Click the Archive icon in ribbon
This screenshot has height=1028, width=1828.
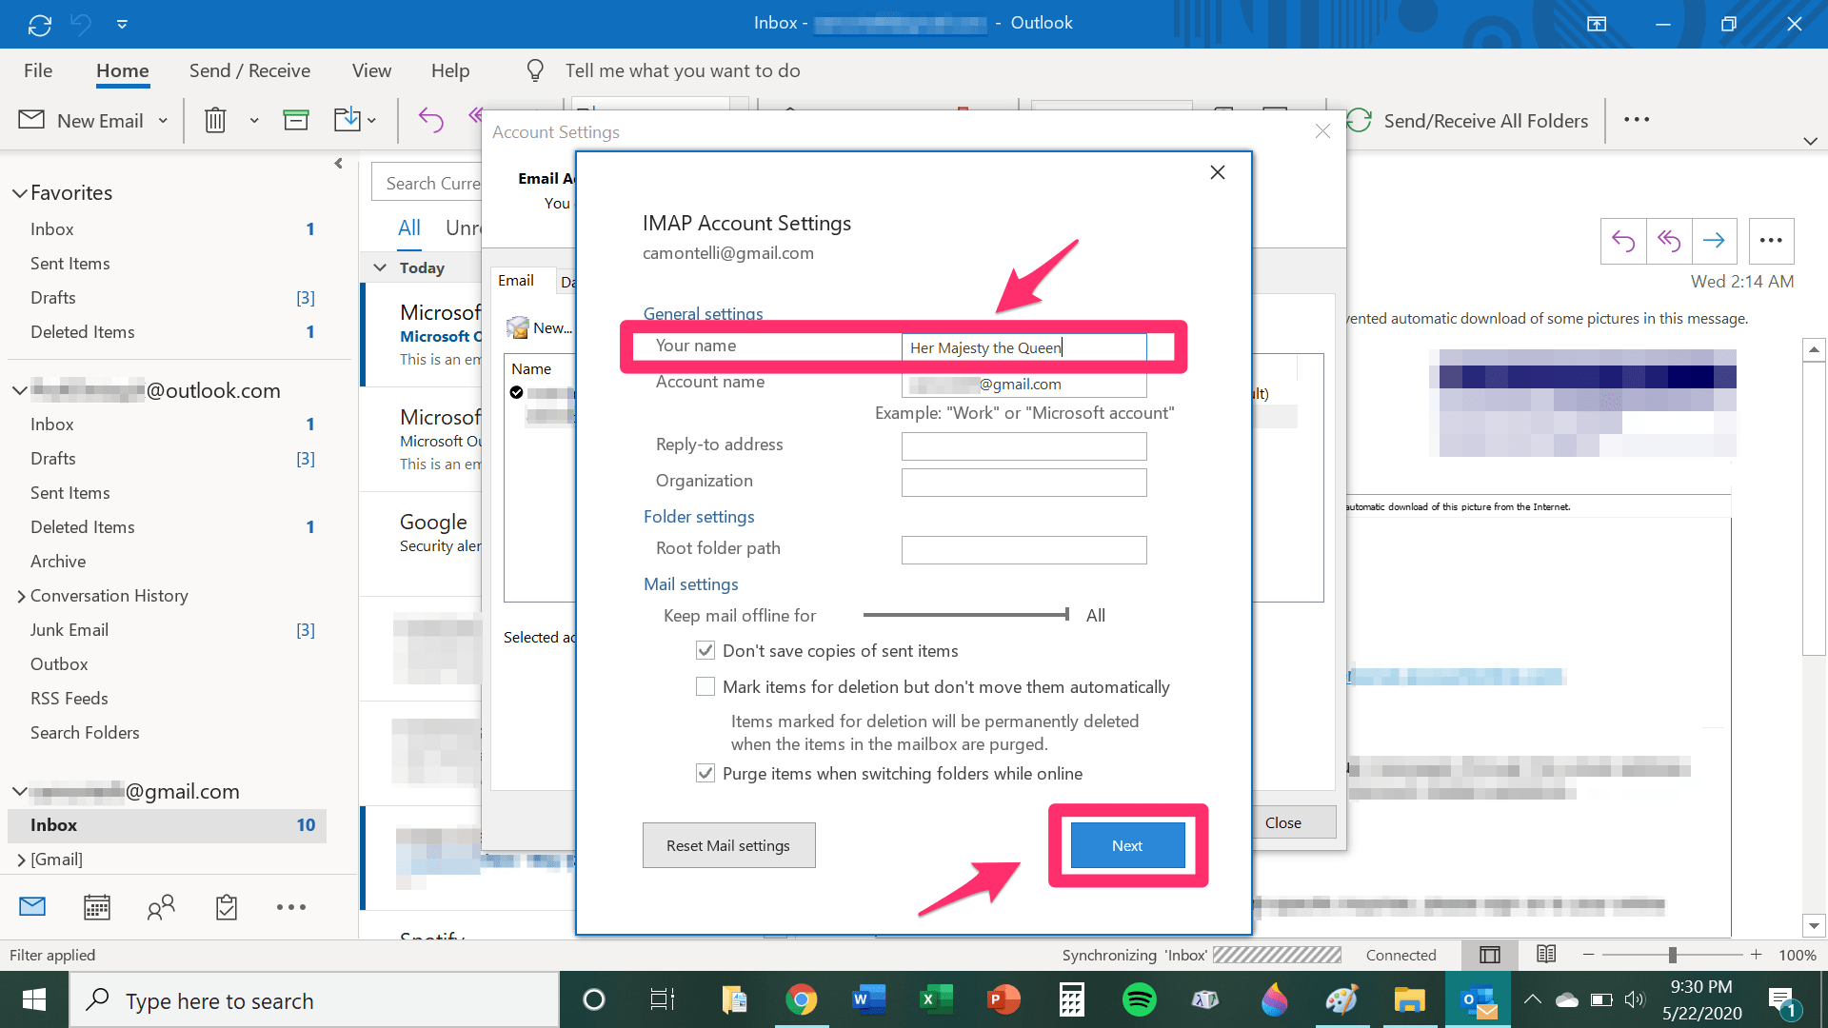pyautogui.click(x=296, y=120)
